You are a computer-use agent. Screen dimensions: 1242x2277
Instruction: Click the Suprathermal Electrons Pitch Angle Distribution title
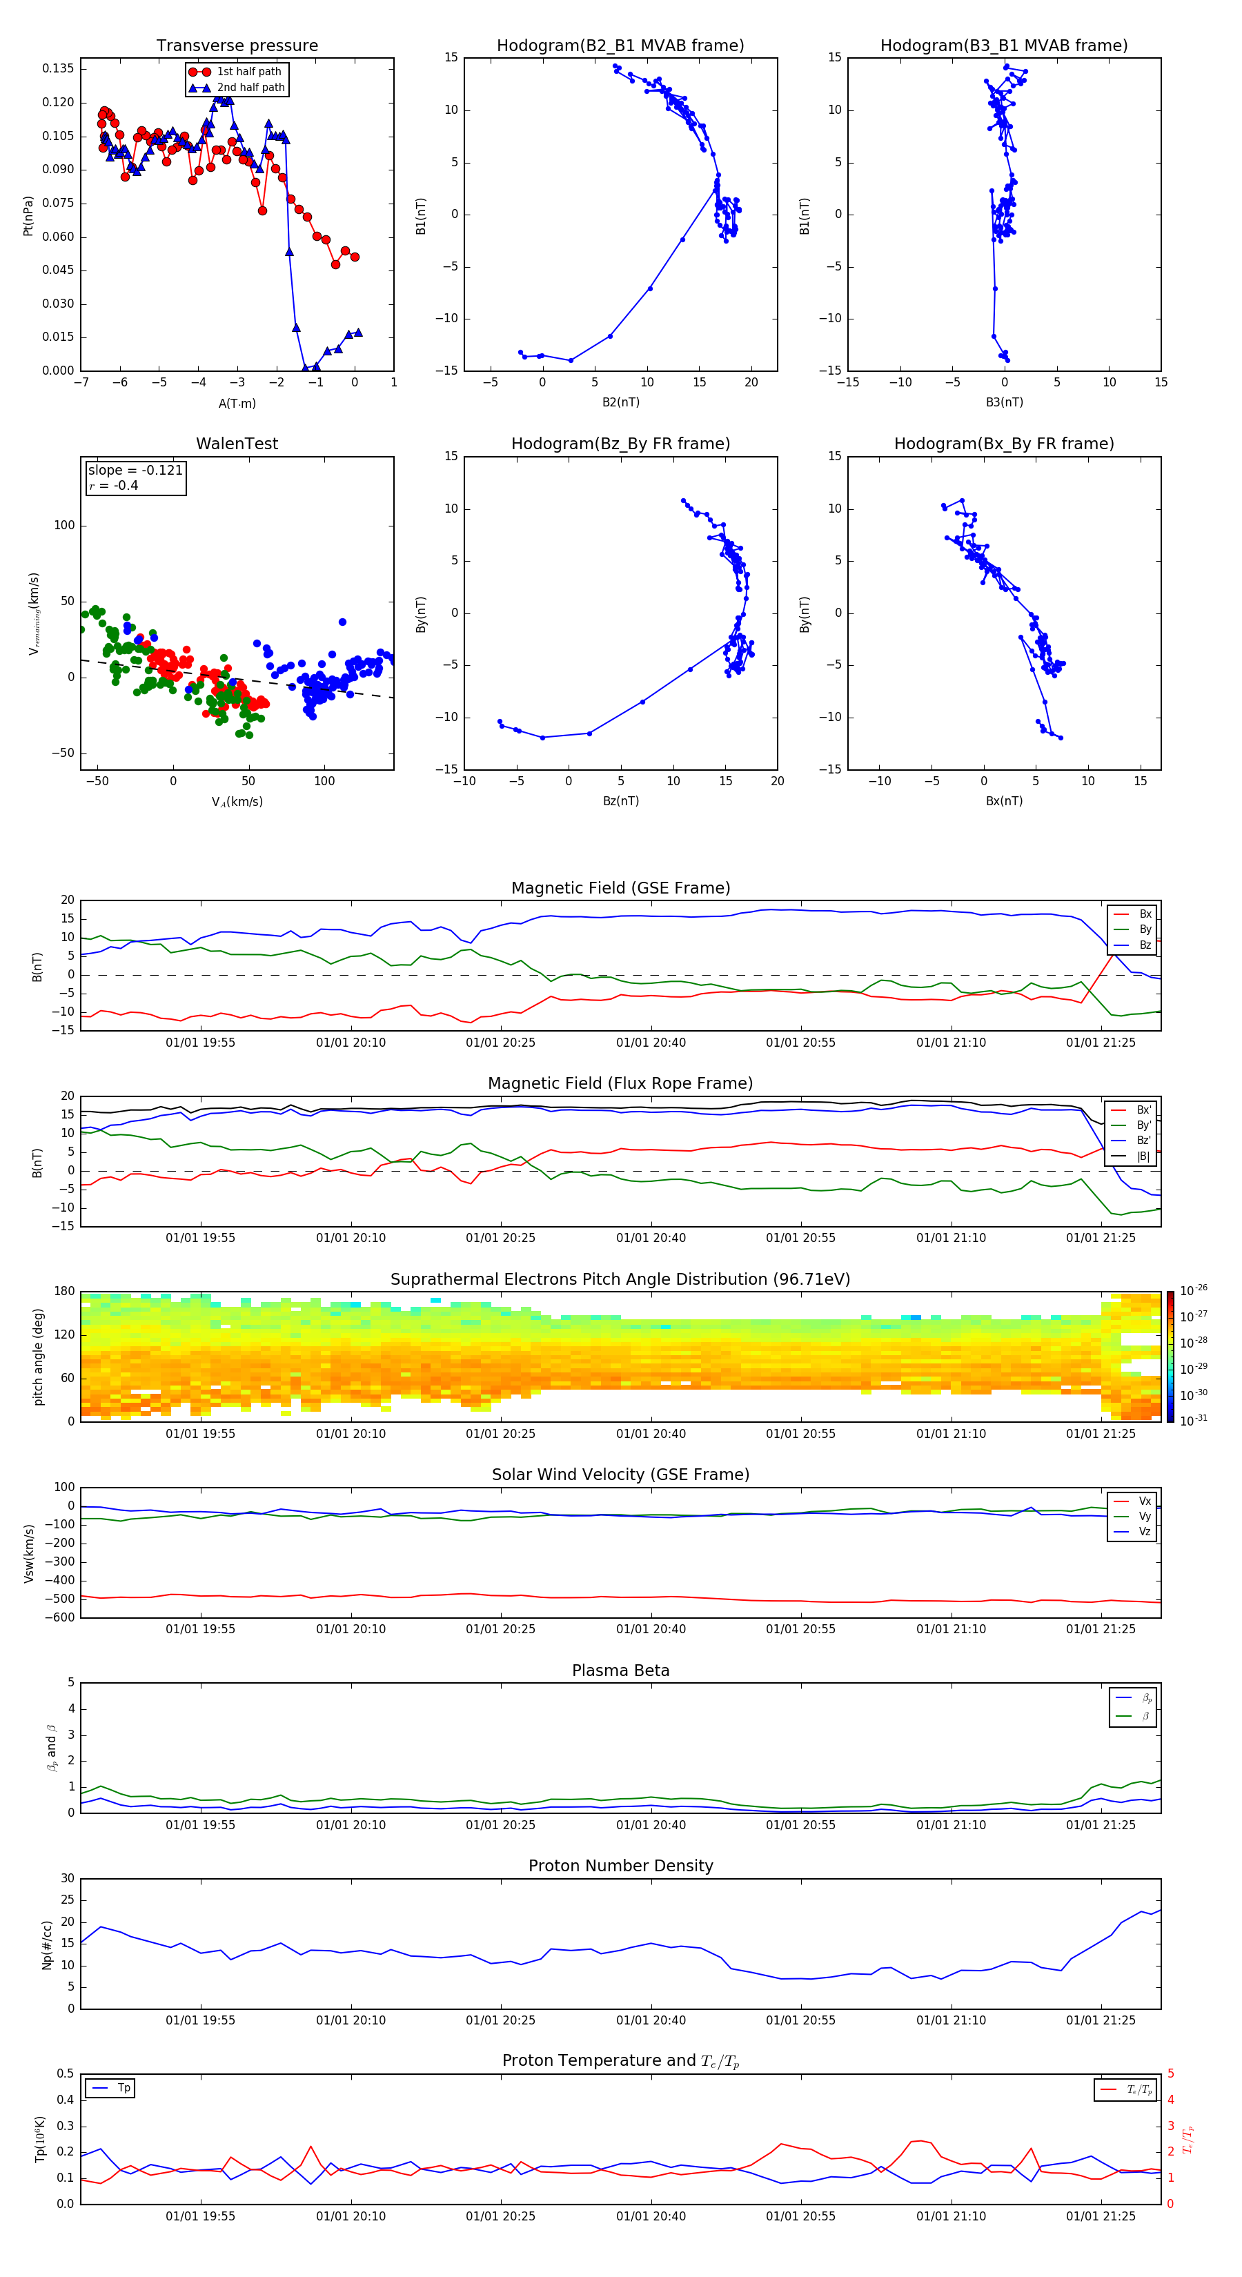pyautogui.click(x=620, y=1280)
